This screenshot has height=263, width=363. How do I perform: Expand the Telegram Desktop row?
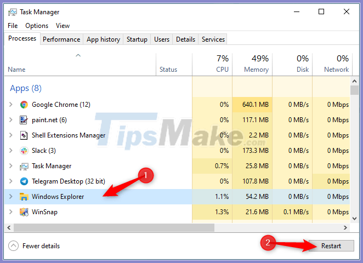pyautogui.click(x=10, y=181)
